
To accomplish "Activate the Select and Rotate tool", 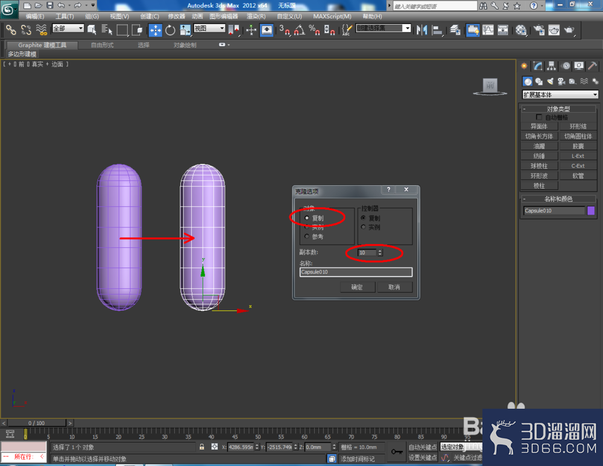I will point(171,30).
